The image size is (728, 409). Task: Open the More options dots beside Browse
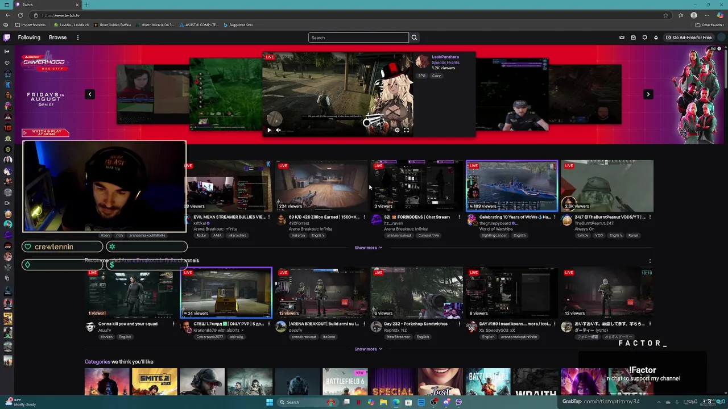[78, 37]
